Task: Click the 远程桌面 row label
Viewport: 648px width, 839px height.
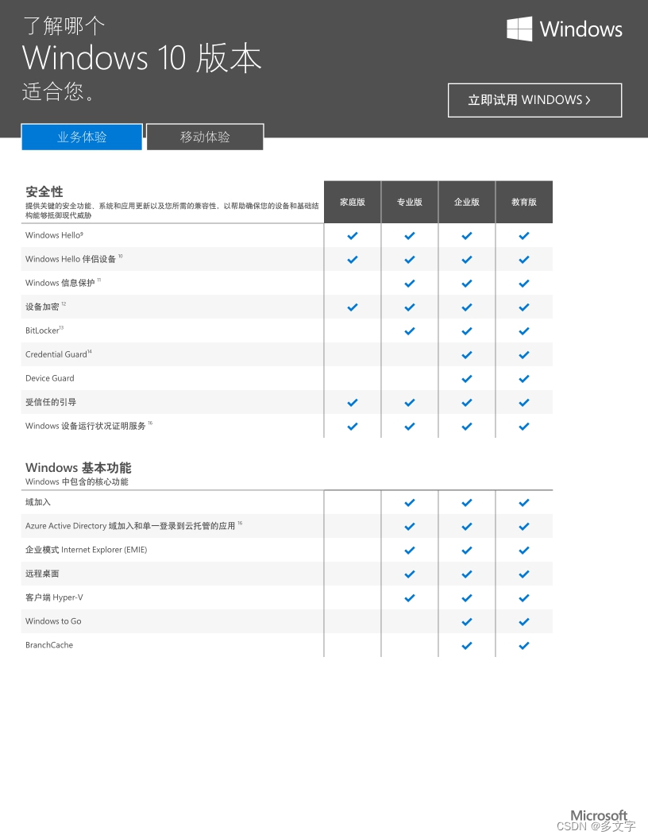Action: [x=42, y=573]
